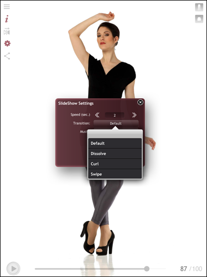Increase slideshow speed with right arrows
Image resolution: width=207 pixels, height=277 pixels.
click(x=134, y=115)
